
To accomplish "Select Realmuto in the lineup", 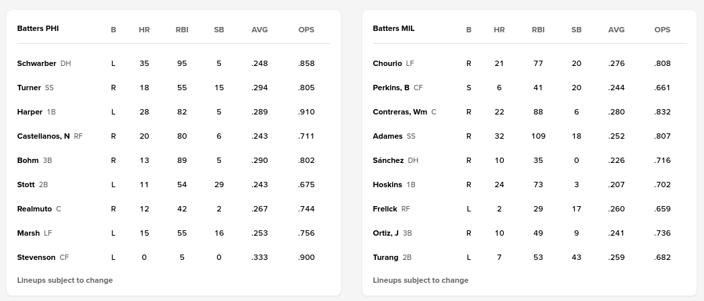I will pyautogui.click(x=34, y=209).
